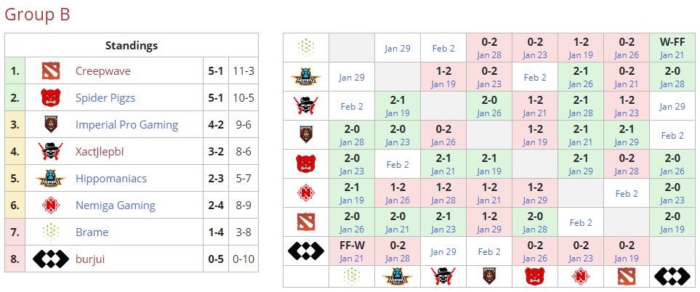
Task: Click the Imperial Pro Gaming logo in standings
Action: (50, 125)
